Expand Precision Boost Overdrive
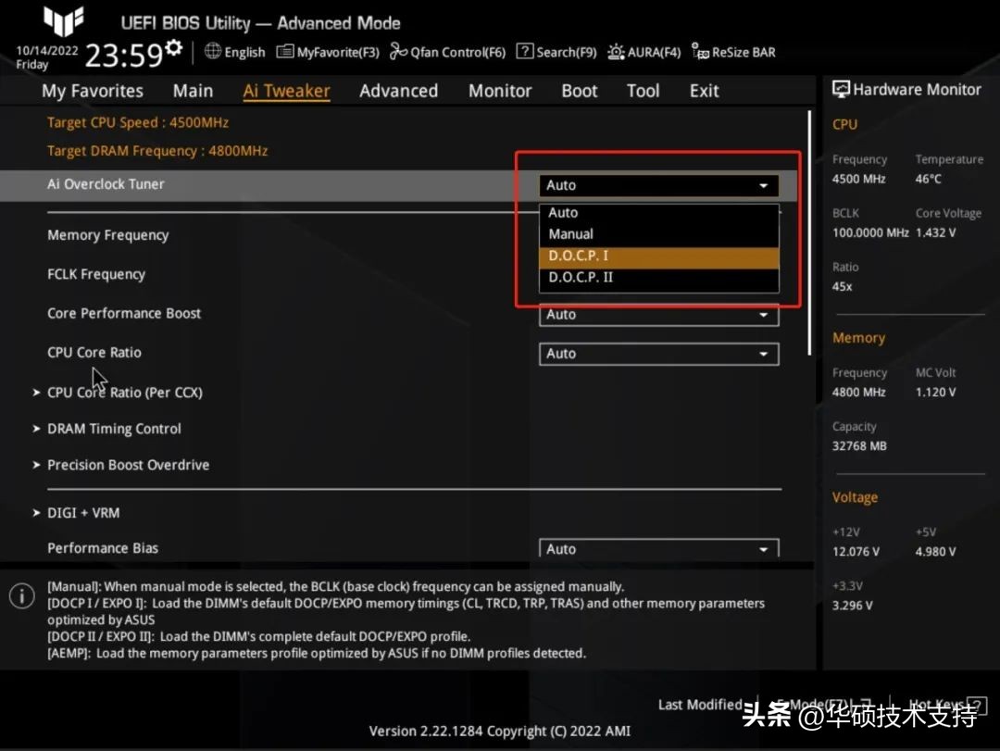This screenshot has height=751, width=1000. pyautogui.click(x=128, y=464)
